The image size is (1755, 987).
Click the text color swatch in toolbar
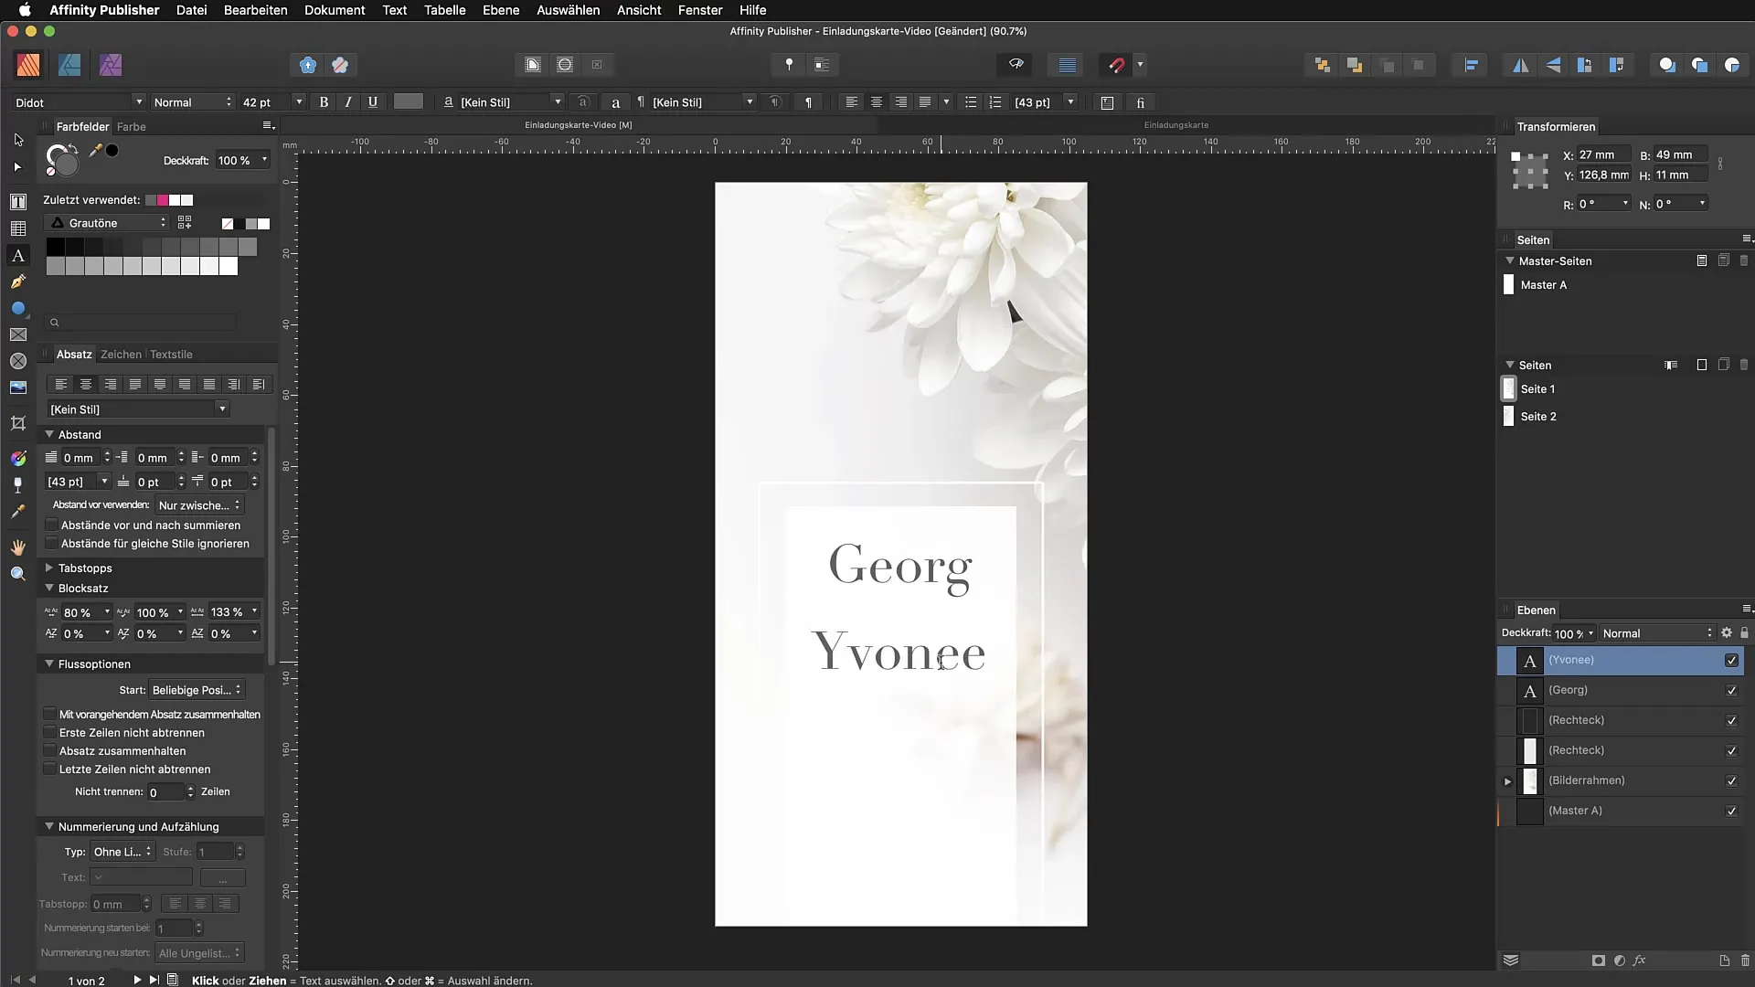[409, 101]
